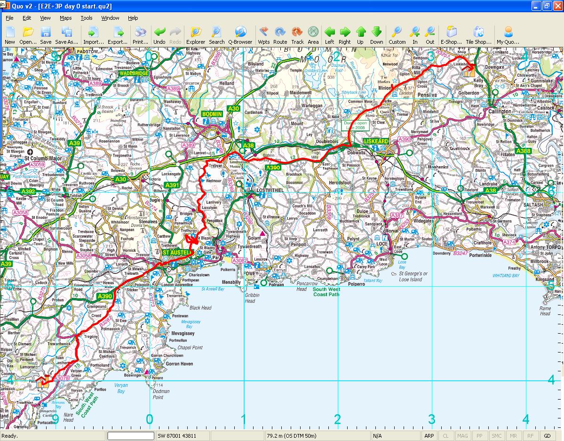Click the Rame Head label

tap(545, 311)
